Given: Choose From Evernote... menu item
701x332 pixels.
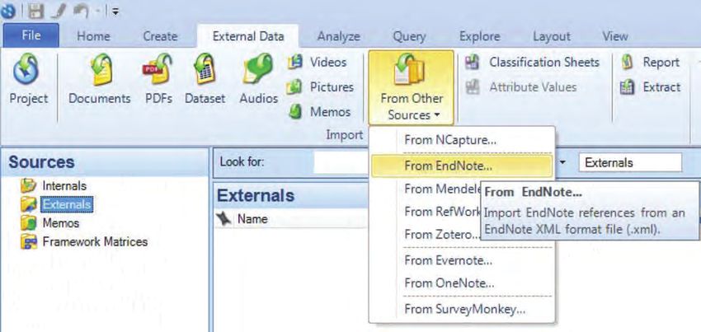Looking at the screenshot, I should (463, 260).
